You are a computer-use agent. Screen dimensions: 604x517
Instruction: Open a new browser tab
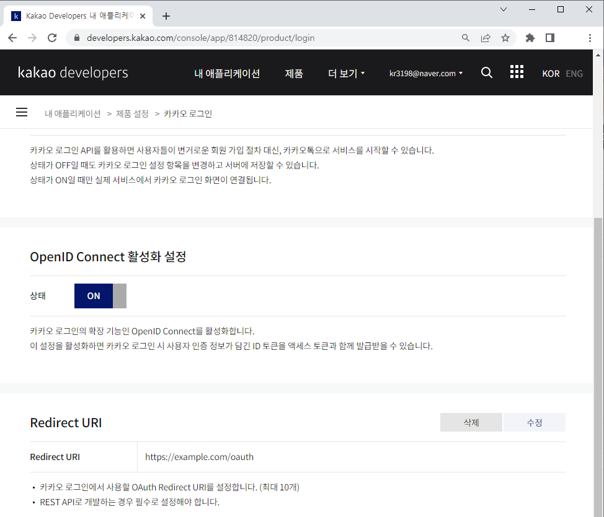166,16
